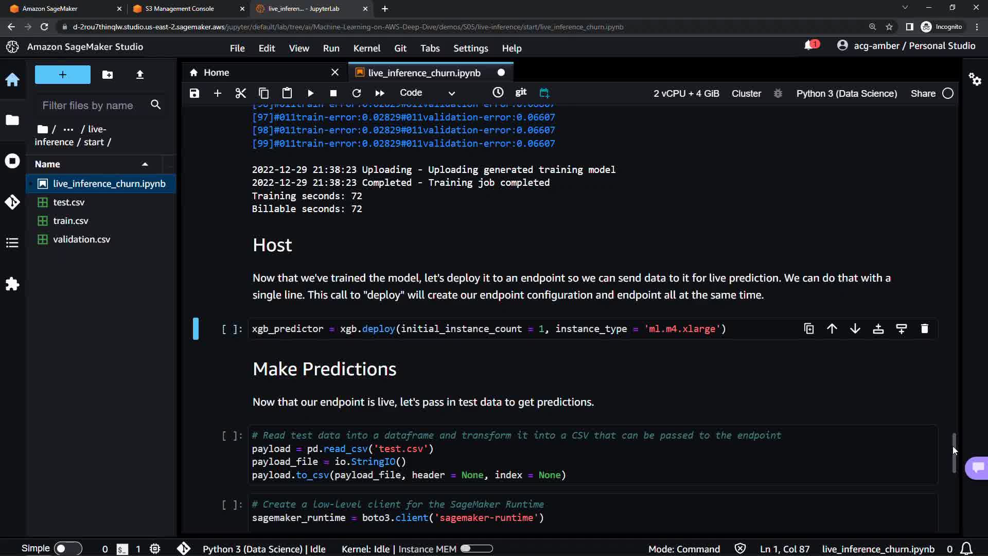The image size is (988, 556).
Task: Click the save notebook icon
Action: pos(194,93)
